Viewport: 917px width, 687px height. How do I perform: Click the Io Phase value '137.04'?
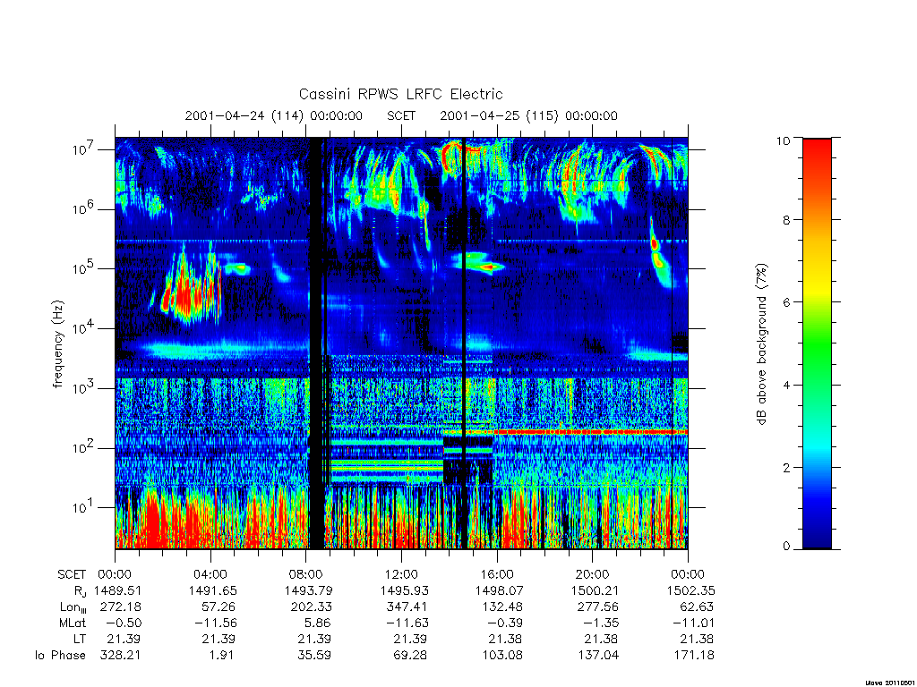[x=597, y=656]
